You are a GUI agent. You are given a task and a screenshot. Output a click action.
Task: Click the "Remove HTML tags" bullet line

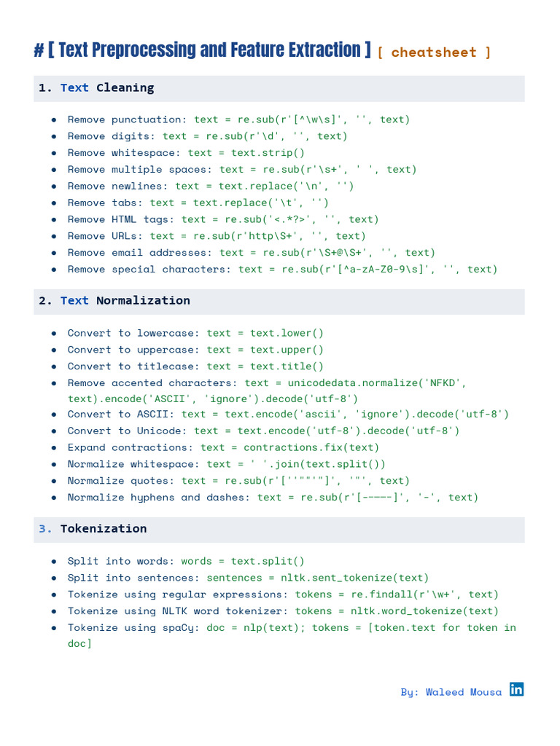[223, 219]
